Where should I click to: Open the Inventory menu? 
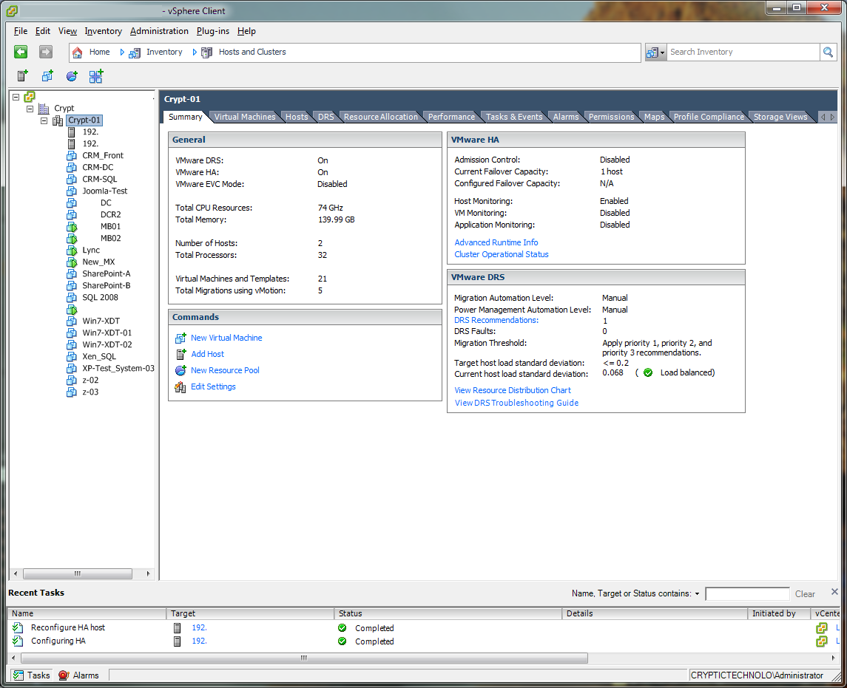[x=103, y=31]
